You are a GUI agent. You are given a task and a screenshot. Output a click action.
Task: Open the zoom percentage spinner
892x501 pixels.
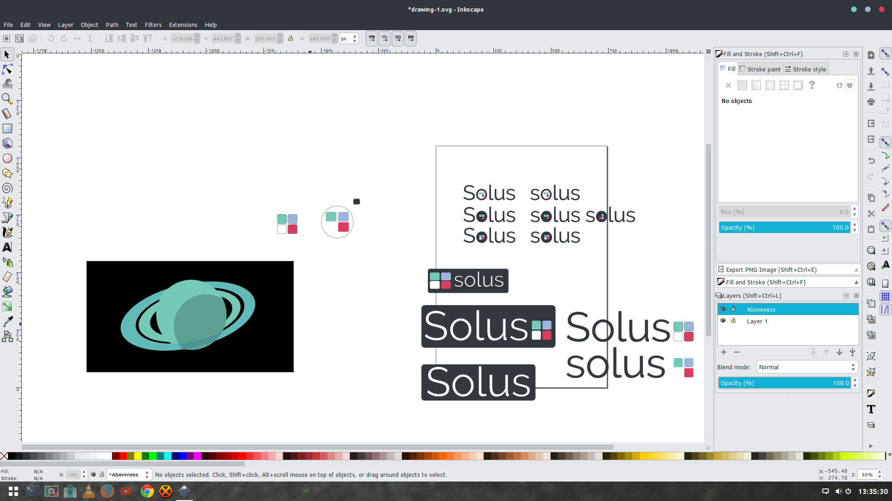click(x=869, y=475)
